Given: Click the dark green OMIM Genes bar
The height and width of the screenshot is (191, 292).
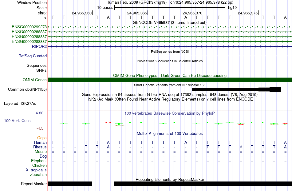Looking at the screenshot, I should (170, 80).
